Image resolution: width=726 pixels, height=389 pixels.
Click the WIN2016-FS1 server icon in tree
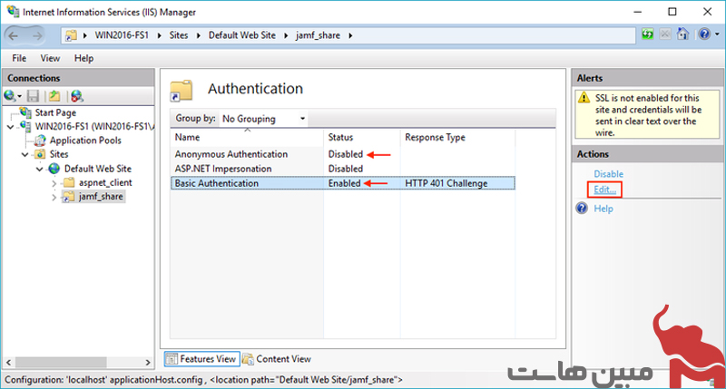tap(25, 126)
